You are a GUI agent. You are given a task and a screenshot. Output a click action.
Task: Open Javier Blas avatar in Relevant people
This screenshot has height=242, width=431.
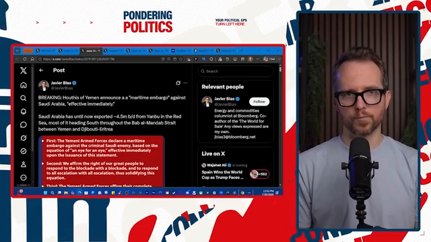coord(207,102)
